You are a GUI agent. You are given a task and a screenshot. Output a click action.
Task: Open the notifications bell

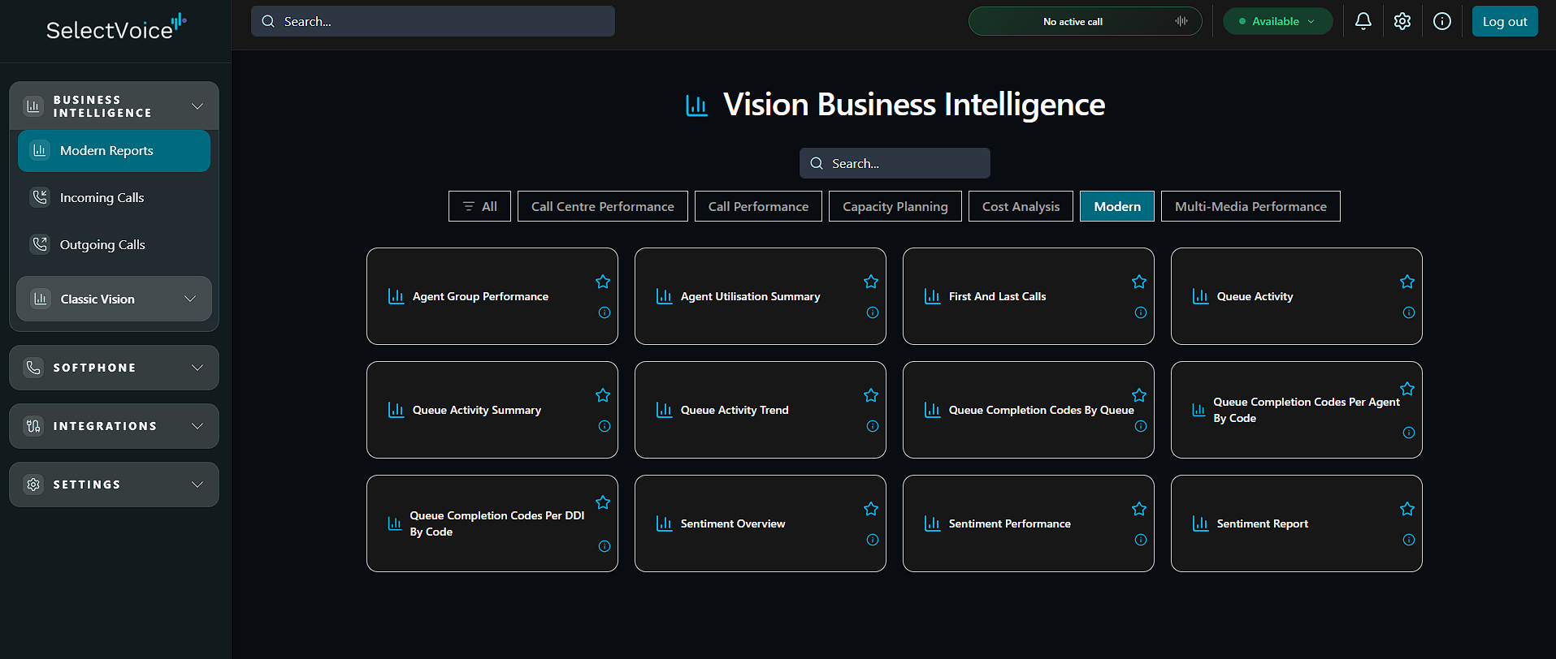pos(1363,21)
